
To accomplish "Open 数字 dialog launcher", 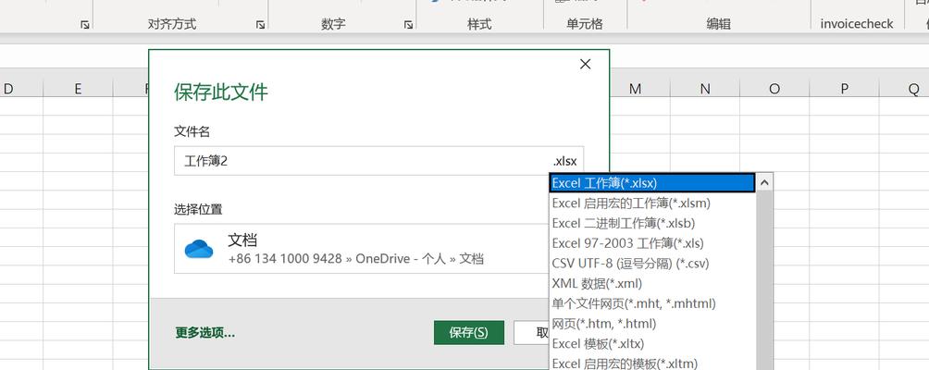I will point(408,25).
